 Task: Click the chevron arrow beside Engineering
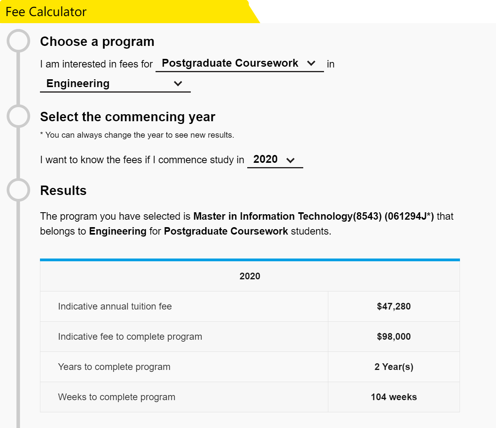[178, 84]
